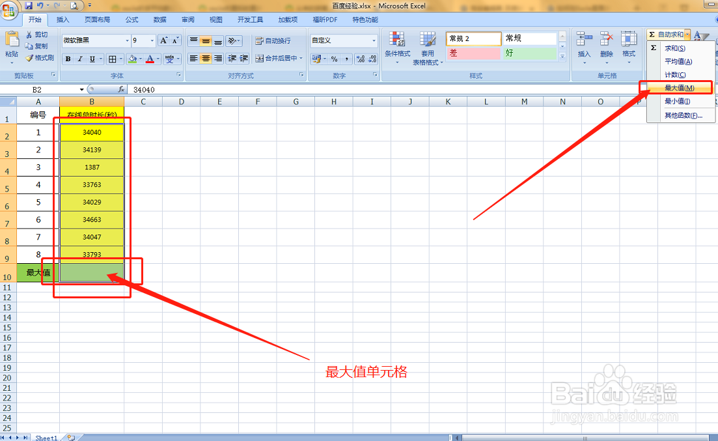Image resolution: width=718 pixels, height=441 pixels.
Task: Open the Format (格式) cells menu
Action: point(629,47)
